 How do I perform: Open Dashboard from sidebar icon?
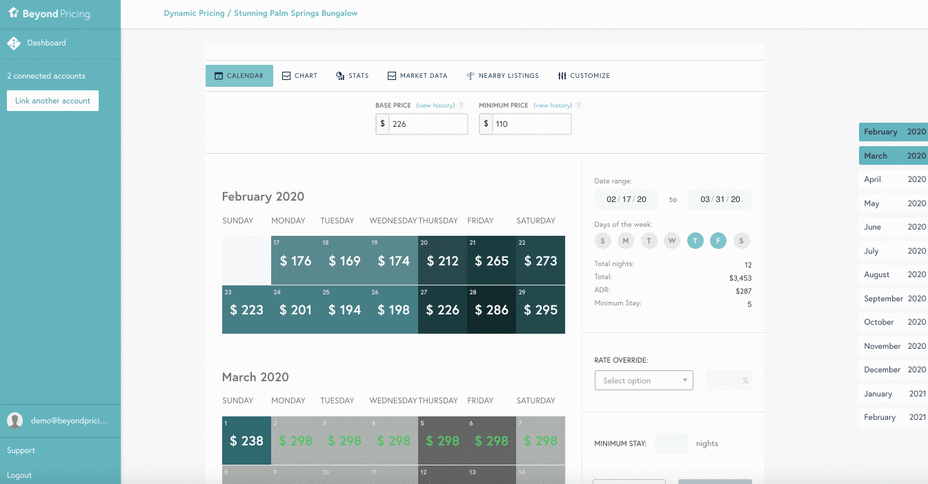pos(14,43)
